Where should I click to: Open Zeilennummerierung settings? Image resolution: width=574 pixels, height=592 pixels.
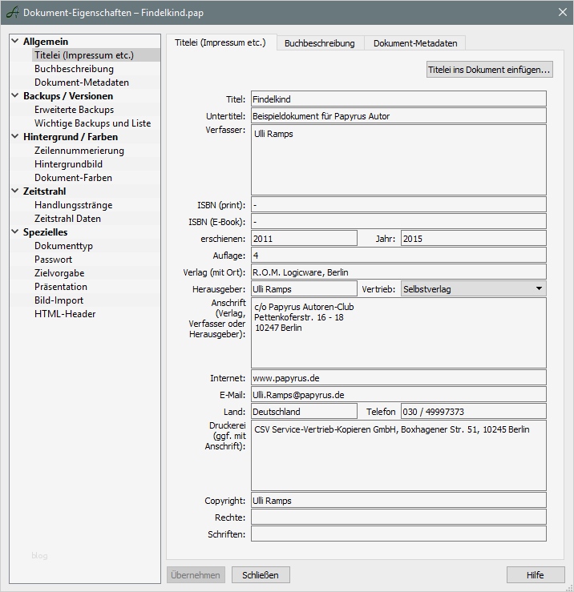pyautogui.click(x=79, y=151)
